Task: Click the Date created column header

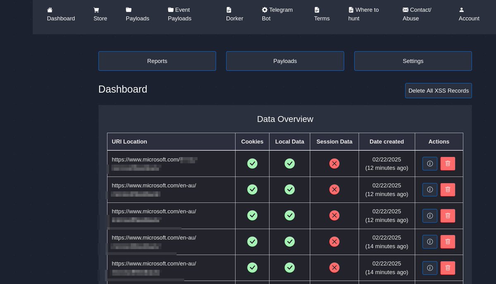Action: pyautogui.click(x=387, y=141)
